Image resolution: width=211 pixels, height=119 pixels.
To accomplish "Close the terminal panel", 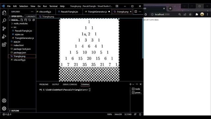I will (141, 84).
